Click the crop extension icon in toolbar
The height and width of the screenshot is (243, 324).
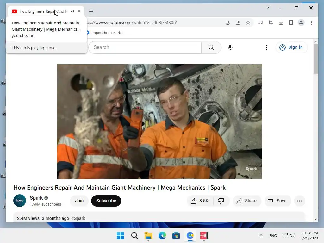(x=271, y=22)
